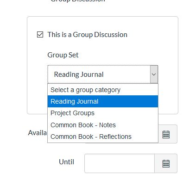The width and height of the screenshot is (189, 174).
Task: Click the Group Set box showing Reading Journal
Action: pyautogui.click(x=103, y=75)
